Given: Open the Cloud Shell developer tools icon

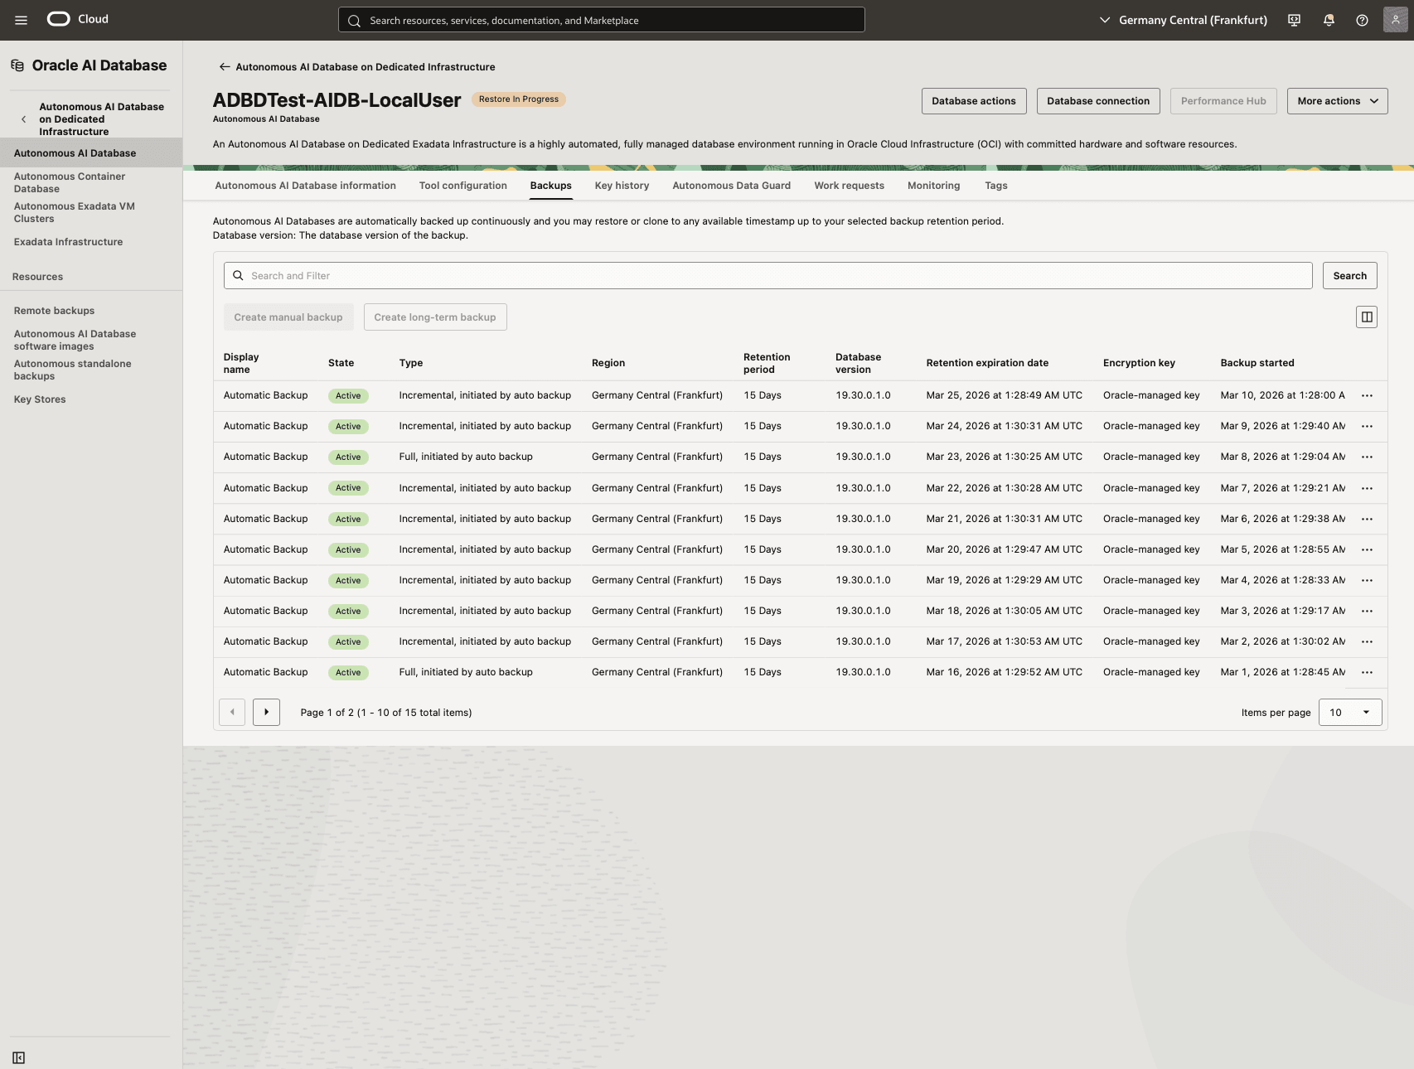Looking at the screenshot, I should [x=1294, y=20].
